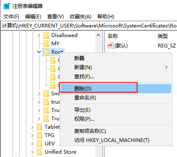Collapse the Root key

(x=39, y=52)
